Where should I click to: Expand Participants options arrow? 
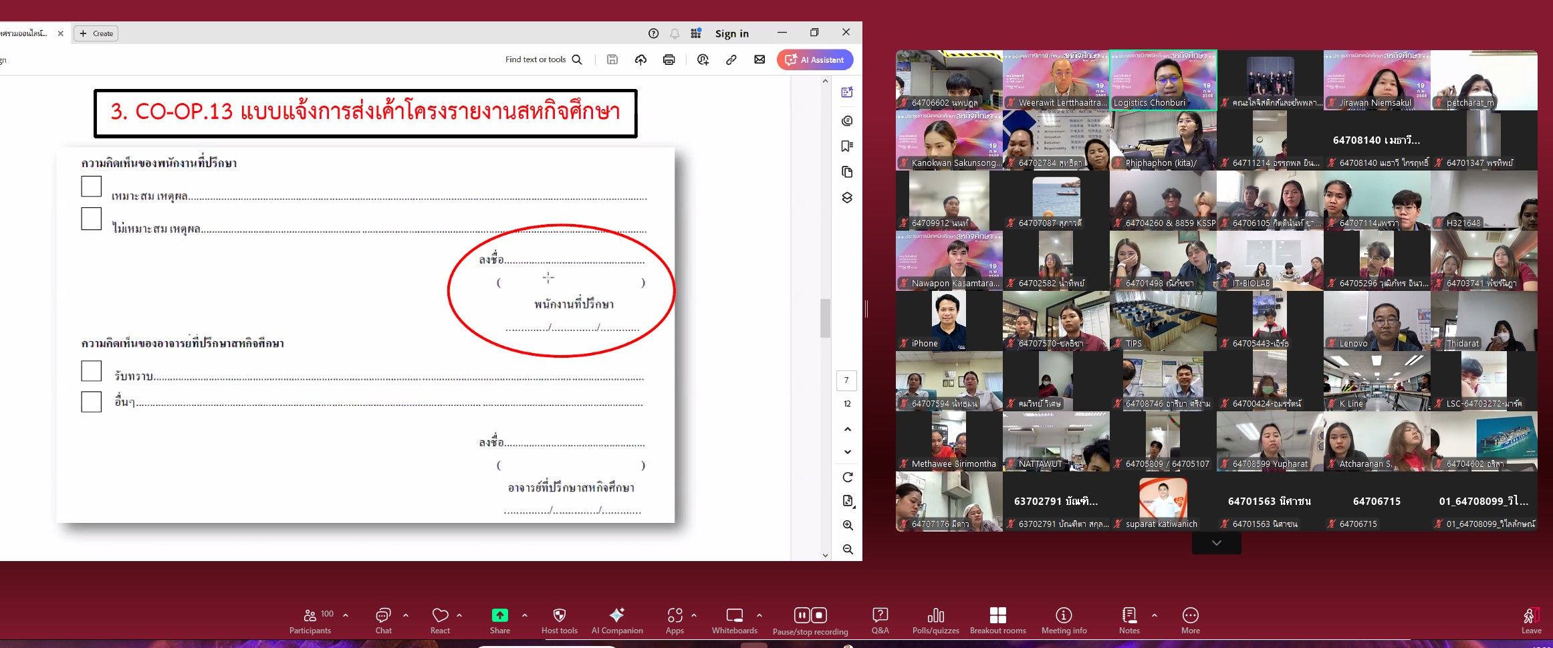point(346,615)
